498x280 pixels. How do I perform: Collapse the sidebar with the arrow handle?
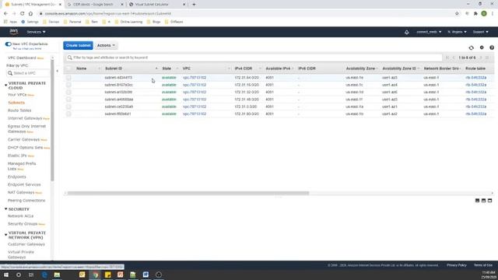point(57,71)
